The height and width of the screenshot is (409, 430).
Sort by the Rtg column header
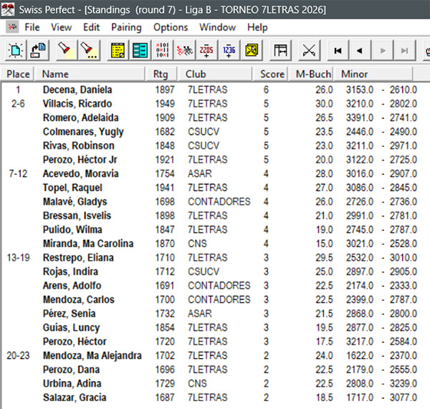coord(161,74)
